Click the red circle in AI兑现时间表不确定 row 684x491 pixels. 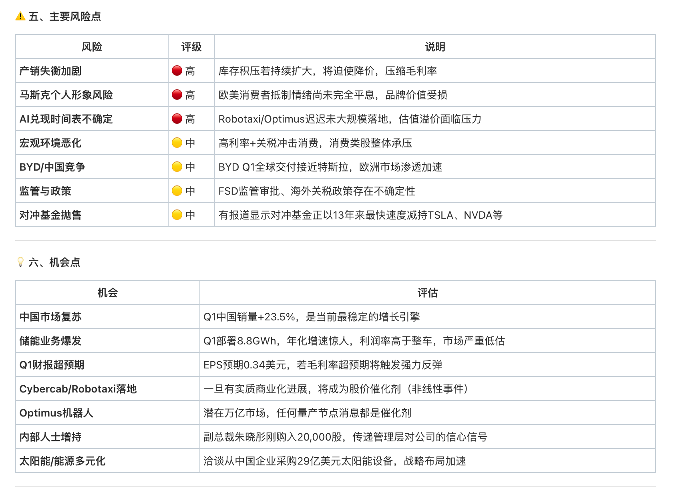click(177, 119)
